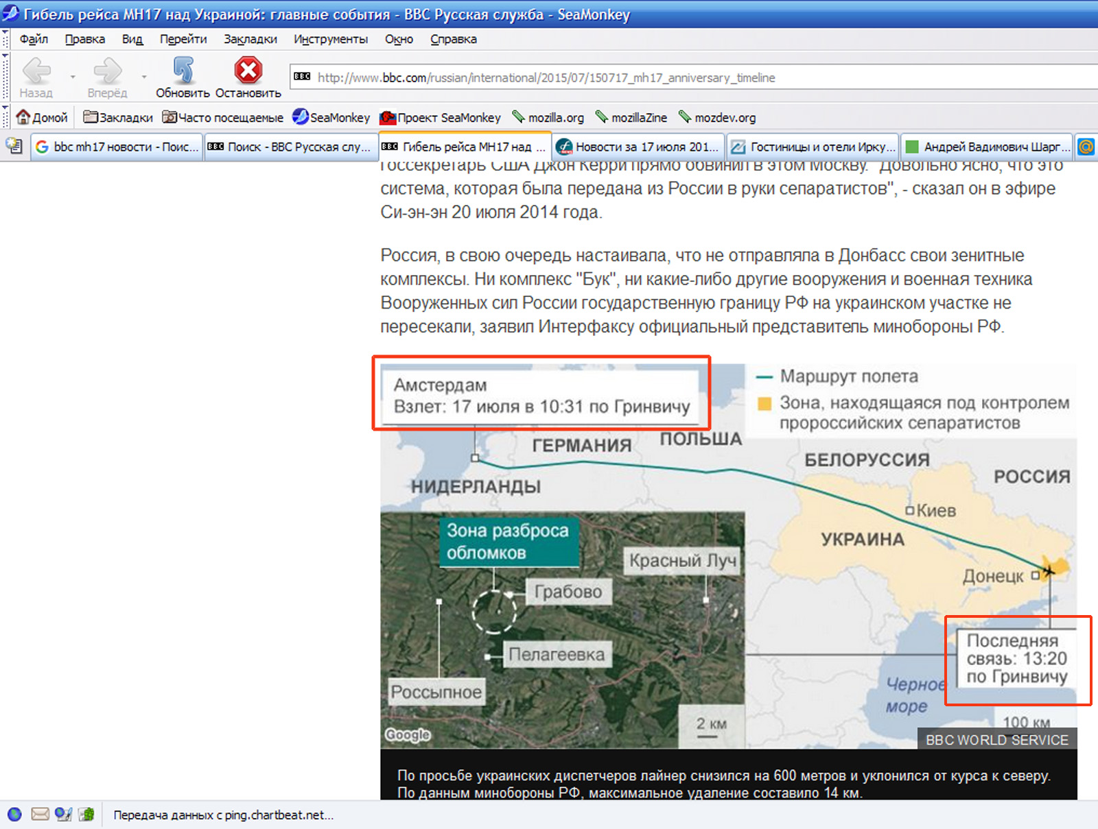Viewport: 1098px width, 829px height.
Task: Collapse the bookmarks toolbar grippy
Action: coord(5,117)
